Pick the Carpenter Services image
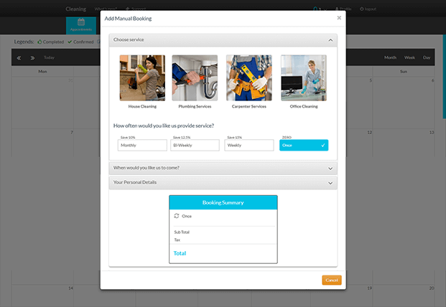Image resolution: width=446 pixels, height=307 pixels. coord(249,77)
